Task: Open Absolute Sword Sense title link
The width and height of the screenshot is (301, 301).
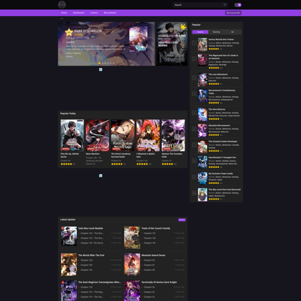Action: coord(153,256)
